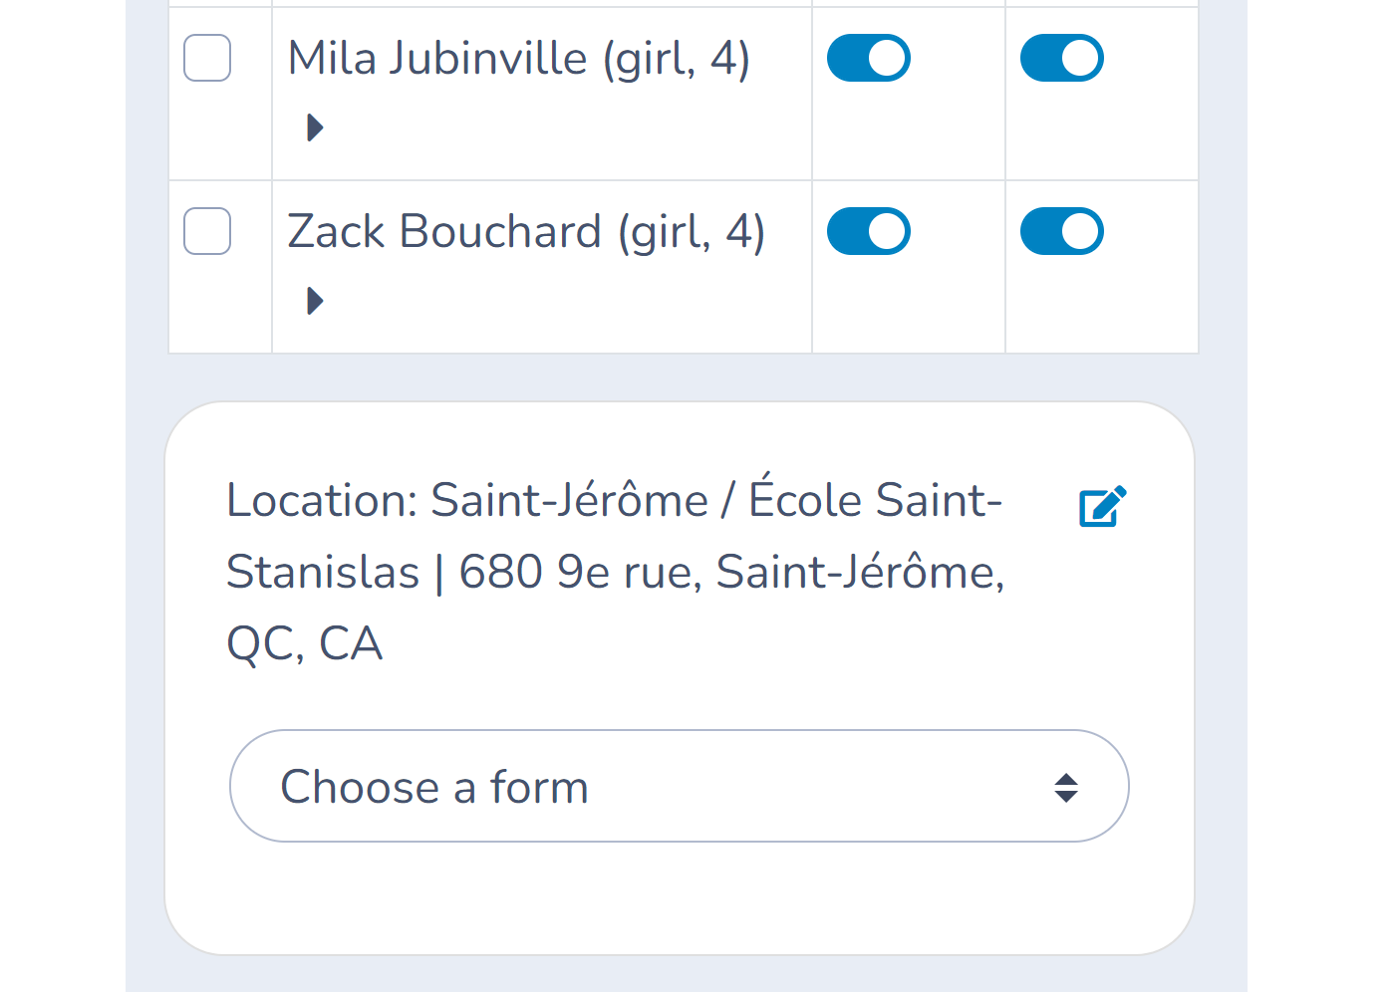Click the up-down arrows in the form selector
This screenshot has height=992, width=1395.
pos(1066,788)
